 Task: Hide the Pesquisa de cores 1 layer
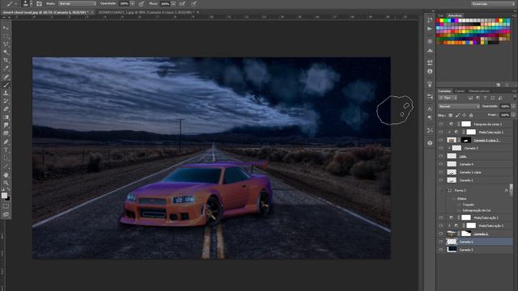pyautogui.click(x=441, y=124)
